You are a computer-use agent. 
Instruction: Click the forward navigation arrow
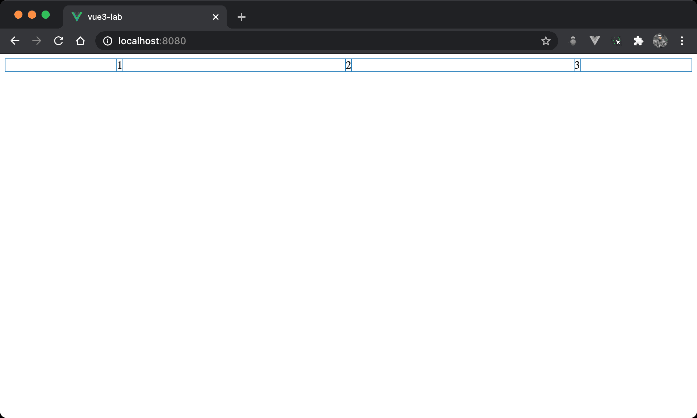click(37, 41)
